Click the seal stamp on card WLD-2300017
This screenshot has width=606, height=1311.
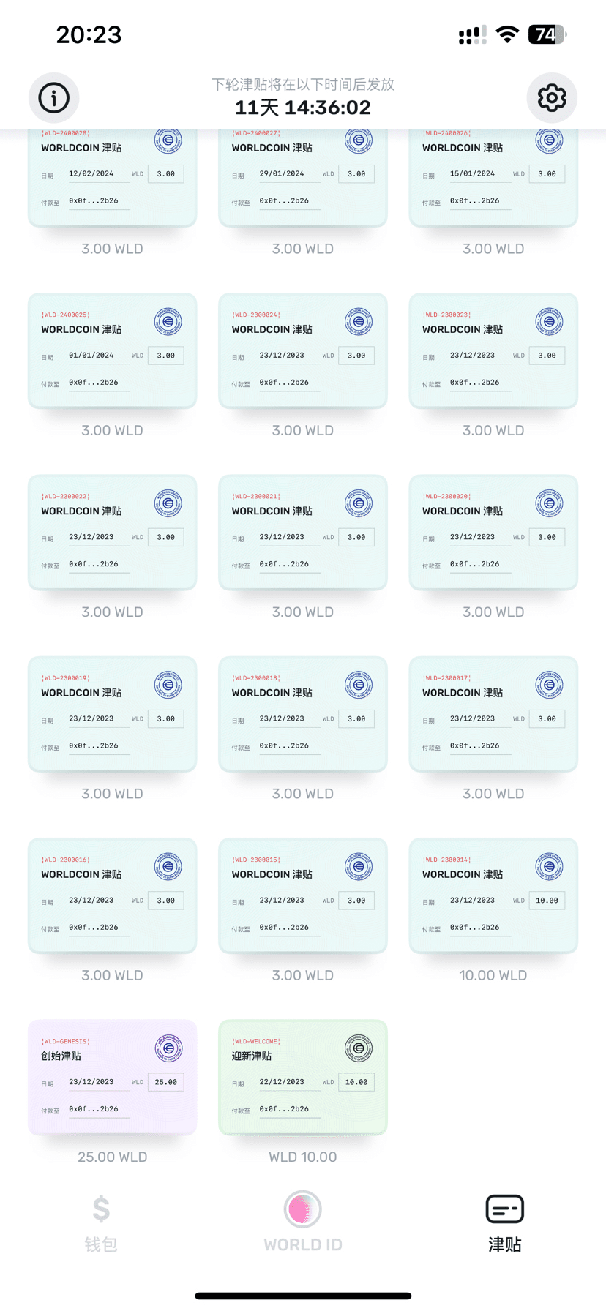tap(549, 685)
